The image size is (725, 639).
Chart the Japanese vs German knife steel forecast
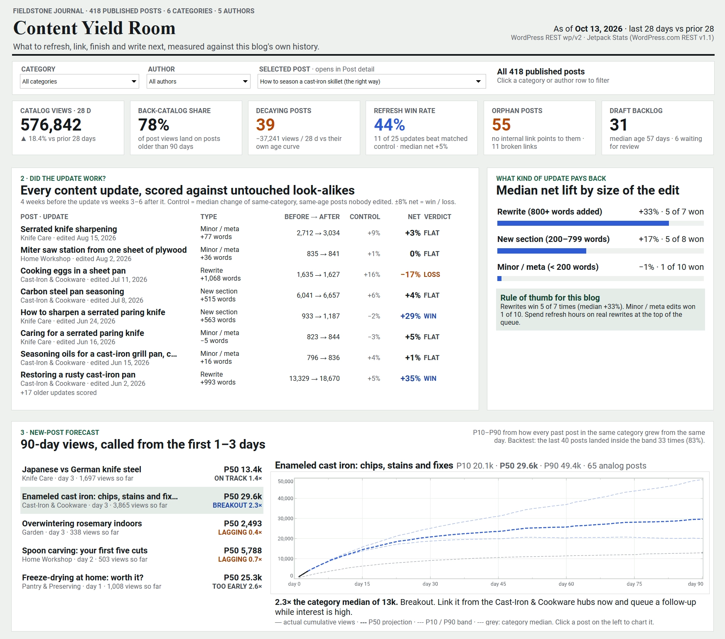click(142, 474)
